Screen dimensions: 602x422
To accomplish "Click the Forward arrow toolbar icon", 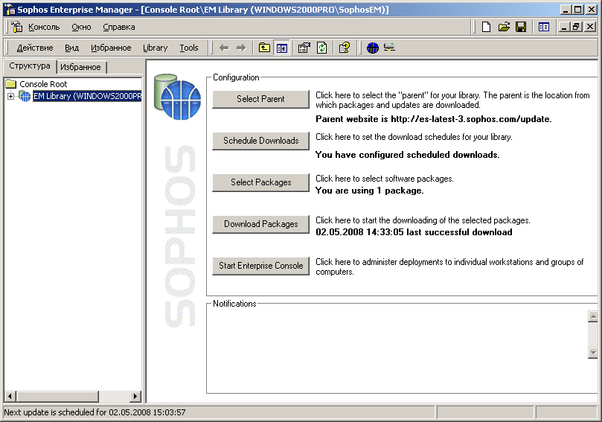I will 241,48.
